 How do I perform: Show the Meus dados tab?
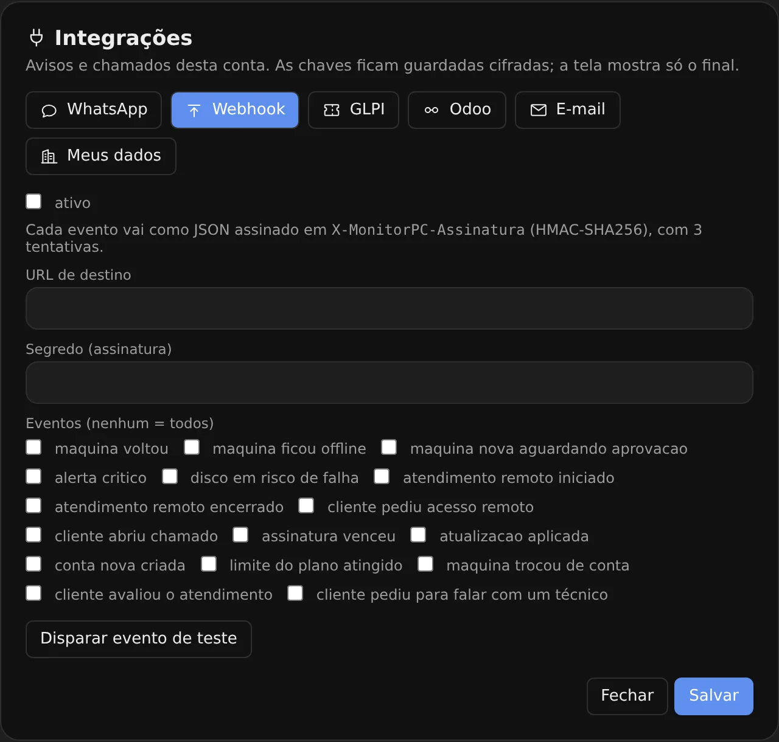pyautogui.click(x=101, y=156)
